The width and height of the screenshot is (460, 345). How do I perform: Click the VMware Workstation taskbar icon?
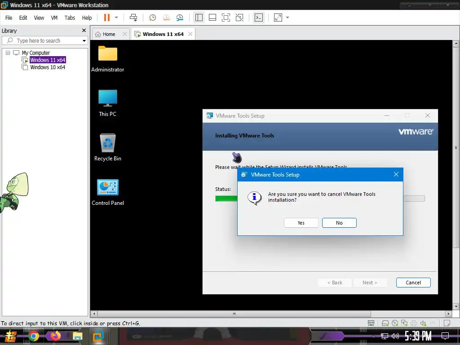[x=98, y=336]
